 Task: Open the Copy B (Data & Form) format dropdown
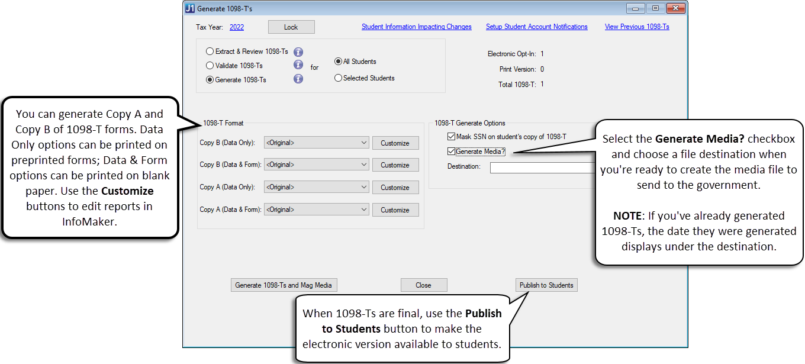point(317,165)
